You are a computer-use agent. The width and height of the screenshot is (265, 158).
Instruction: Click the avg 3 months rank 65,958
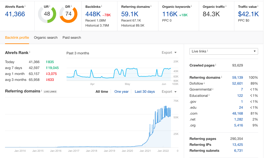point(34,80)
